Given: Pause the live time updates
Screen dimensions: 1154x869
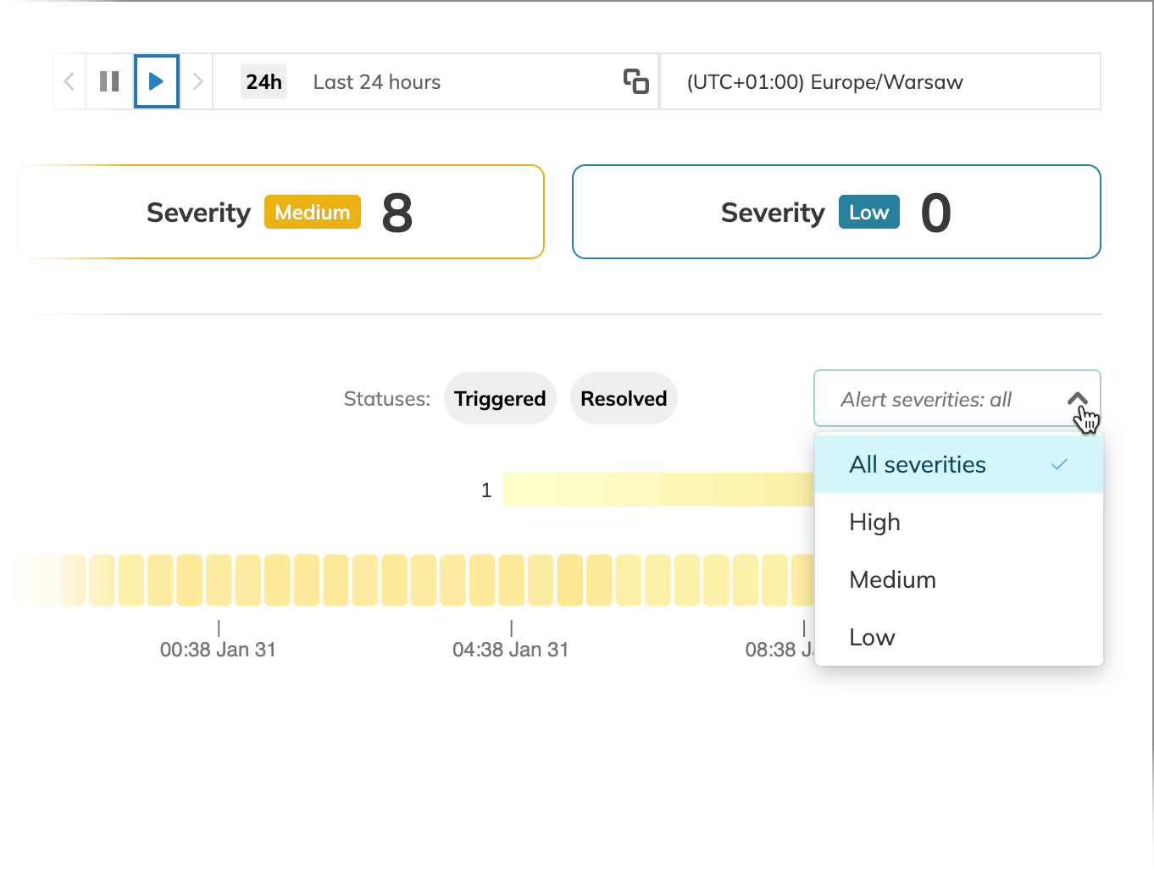Looking at the screenshot, I should coord(109,81).
